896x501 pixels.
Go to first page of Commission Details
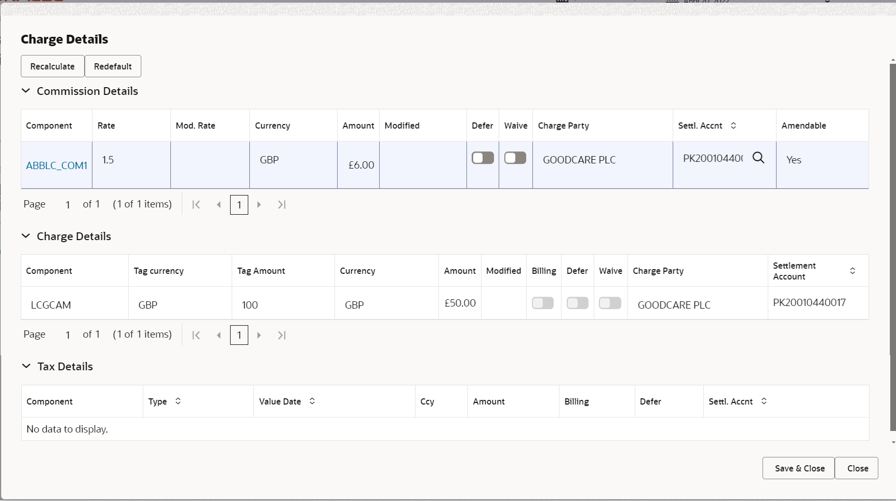[x=196, y=204]
